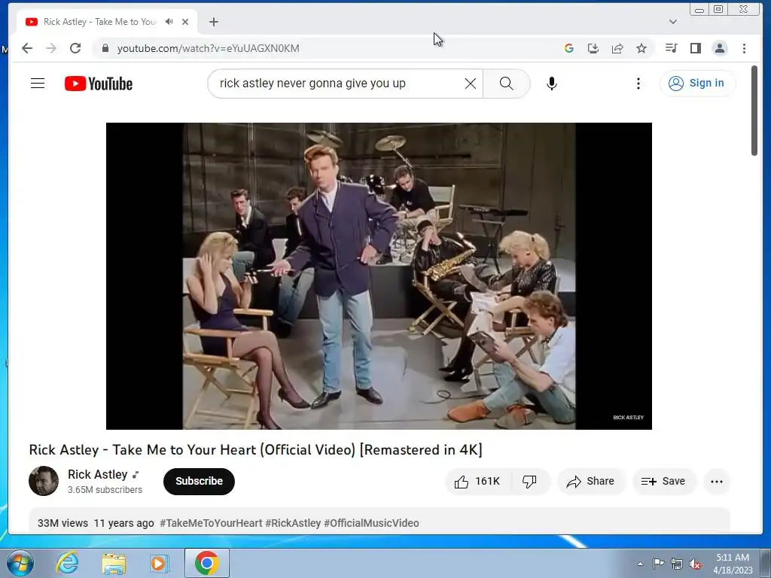Open YouTube settings three-dot menu
Image resolution: width=771 pixels, height=578 pixels.
(x=638, y=84)
